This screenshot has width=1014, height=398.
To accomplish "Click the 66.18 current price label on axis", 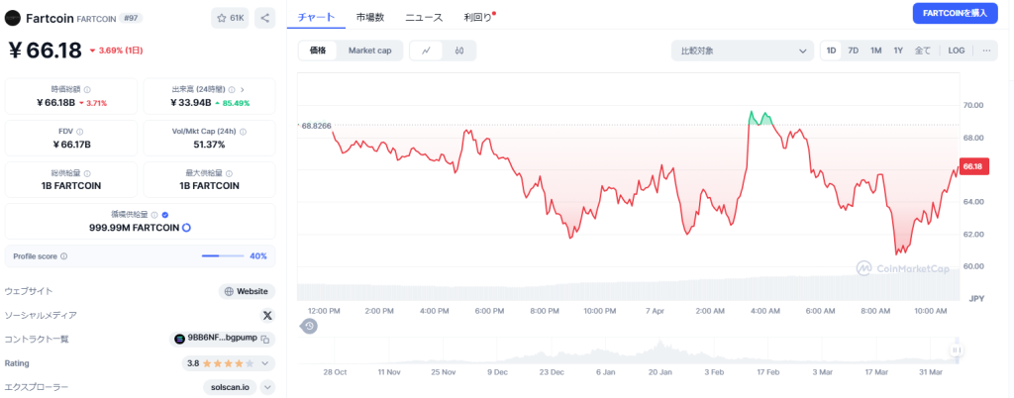I will click(x=972, y=166).
